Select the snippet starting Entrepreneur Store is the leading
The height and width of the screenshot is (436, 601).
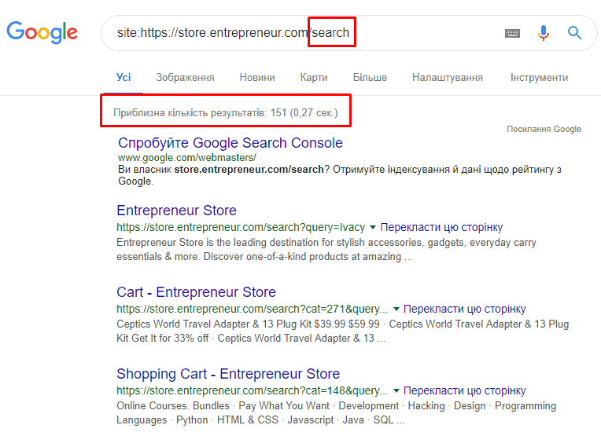coord(326,250)
